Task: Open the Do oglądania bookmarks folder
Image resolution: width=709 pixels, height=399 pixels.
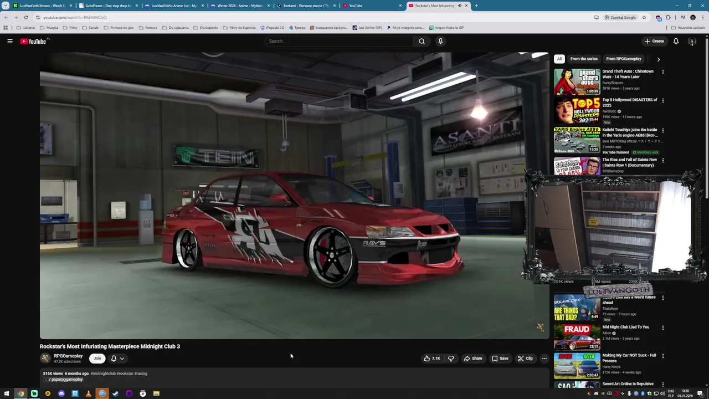Action: (x=176, y=28)
